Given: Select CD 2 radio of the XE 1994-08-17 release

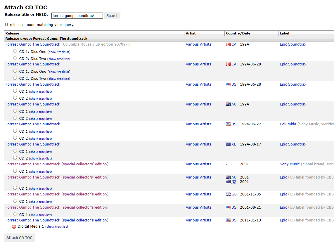Looking at the screenshot, I should [x=15, y=158].
